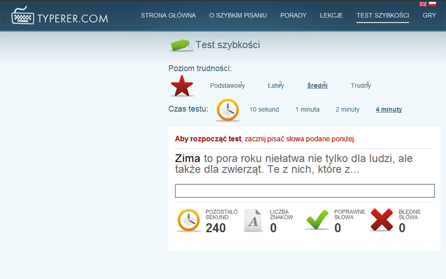This screenshot has height=279, width=446.
Task: Click the TYPERER.COM site name text
Action: coord(72,18)
